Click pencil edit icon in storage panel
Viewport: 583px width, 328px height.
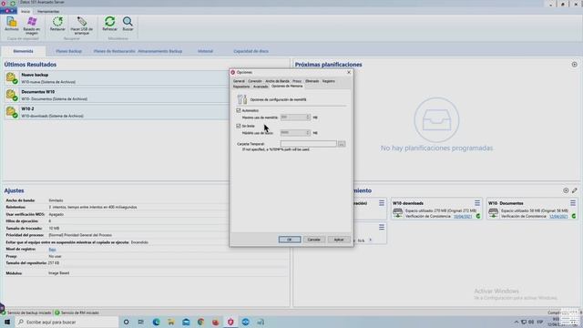(x=575, y=190)
